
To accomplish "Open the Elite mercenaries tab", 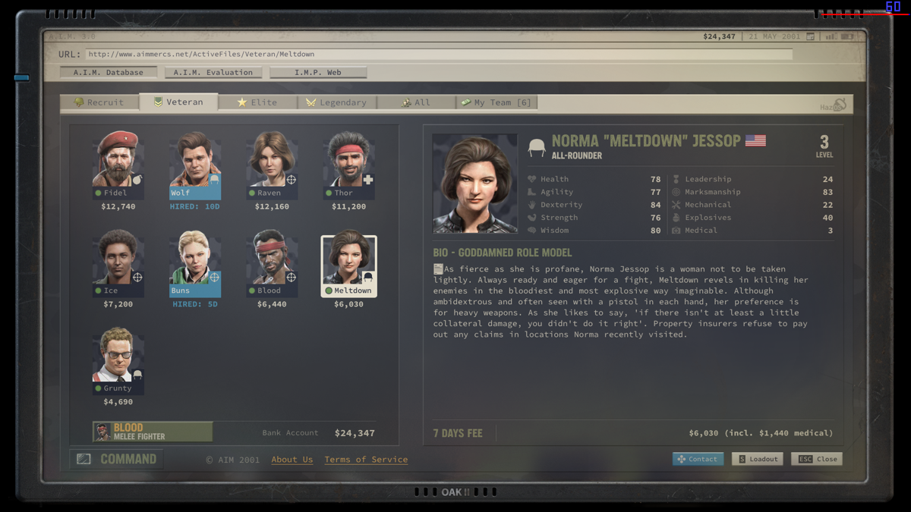I will pyautogui.click(x=257, y=102).
